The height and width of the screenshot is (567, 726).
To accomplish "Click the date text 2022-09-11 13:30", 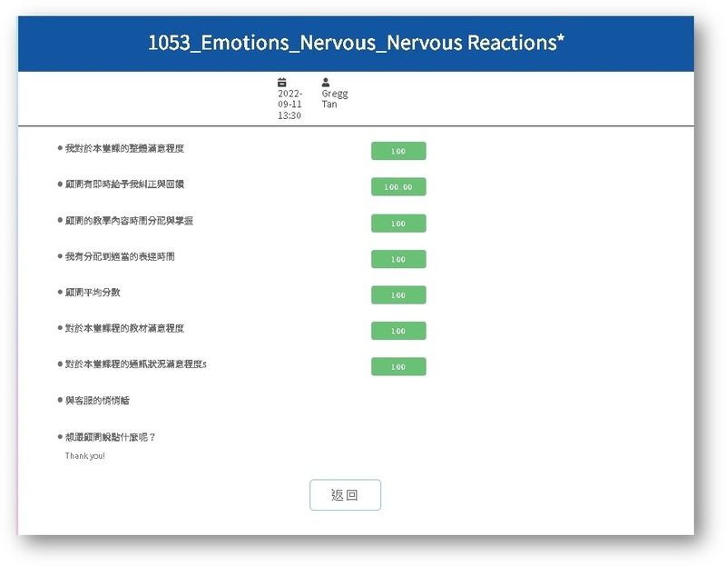I will pos(290,104).
